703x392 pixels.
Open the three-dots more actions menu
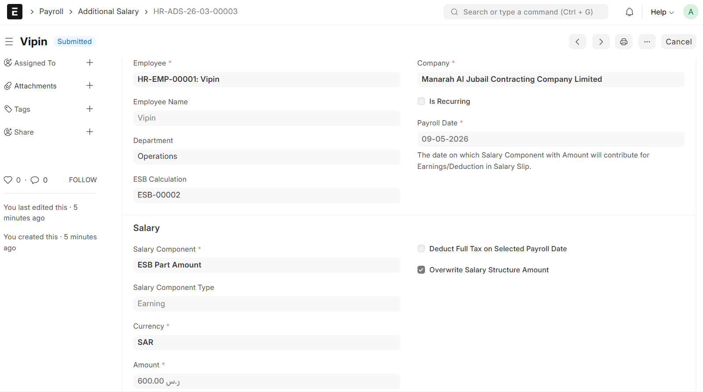647,42
